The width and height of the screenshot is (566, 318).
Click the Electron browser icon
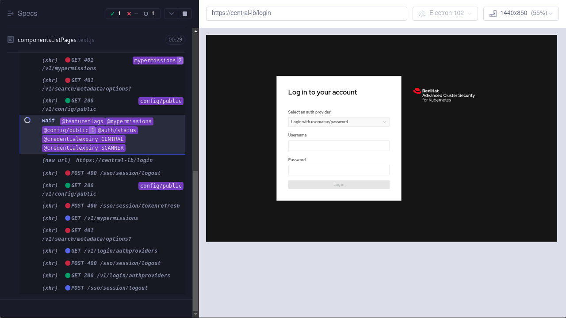422,14
